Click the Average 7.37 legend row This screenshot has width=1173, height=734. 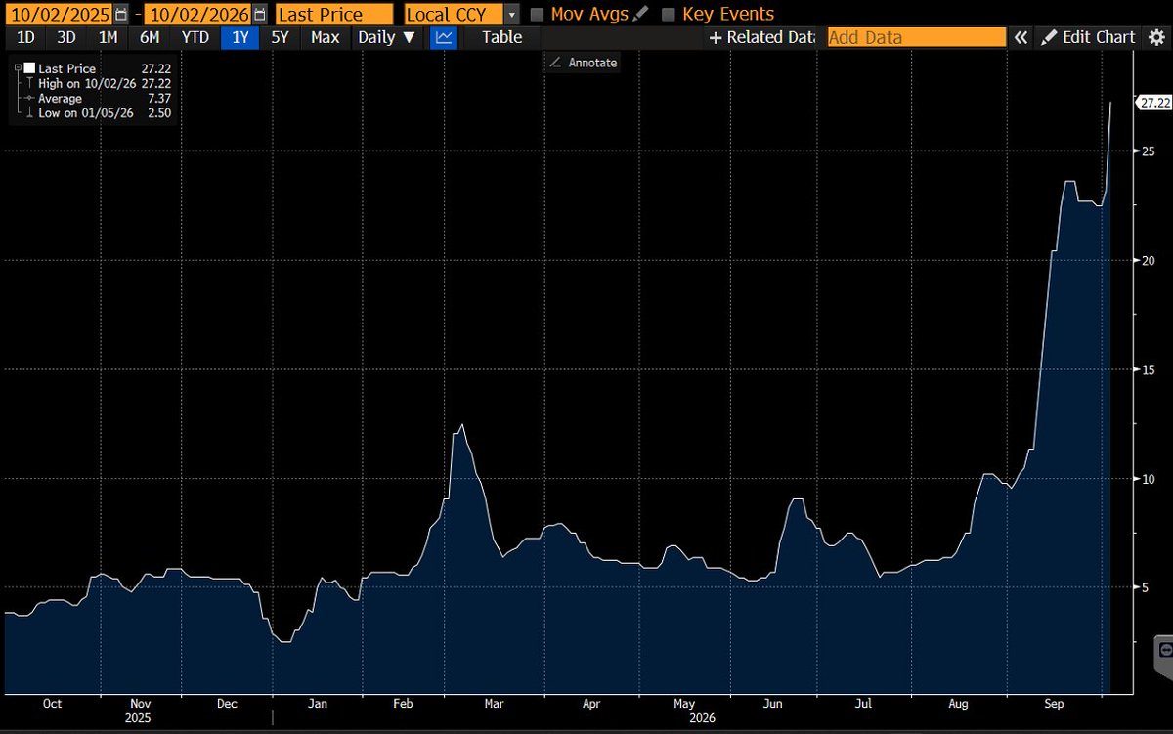tap(97, 98)
